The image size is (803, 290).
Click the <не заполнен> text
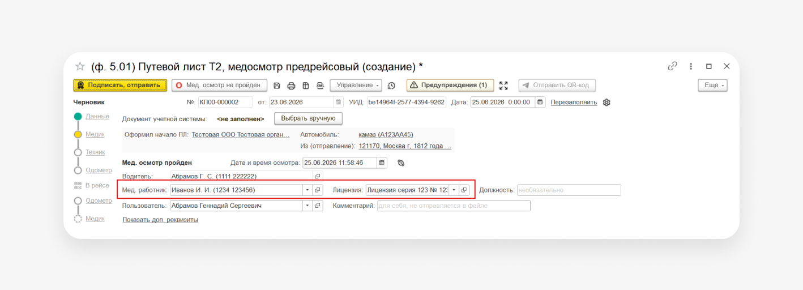tap(241, 119)
